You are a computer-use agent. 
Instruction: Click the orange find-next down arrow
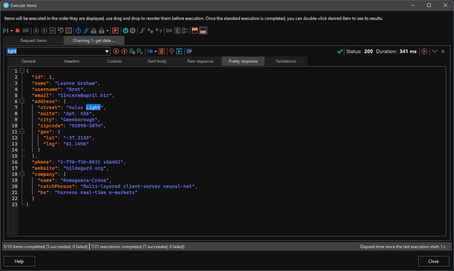click(x=116, y=51)
